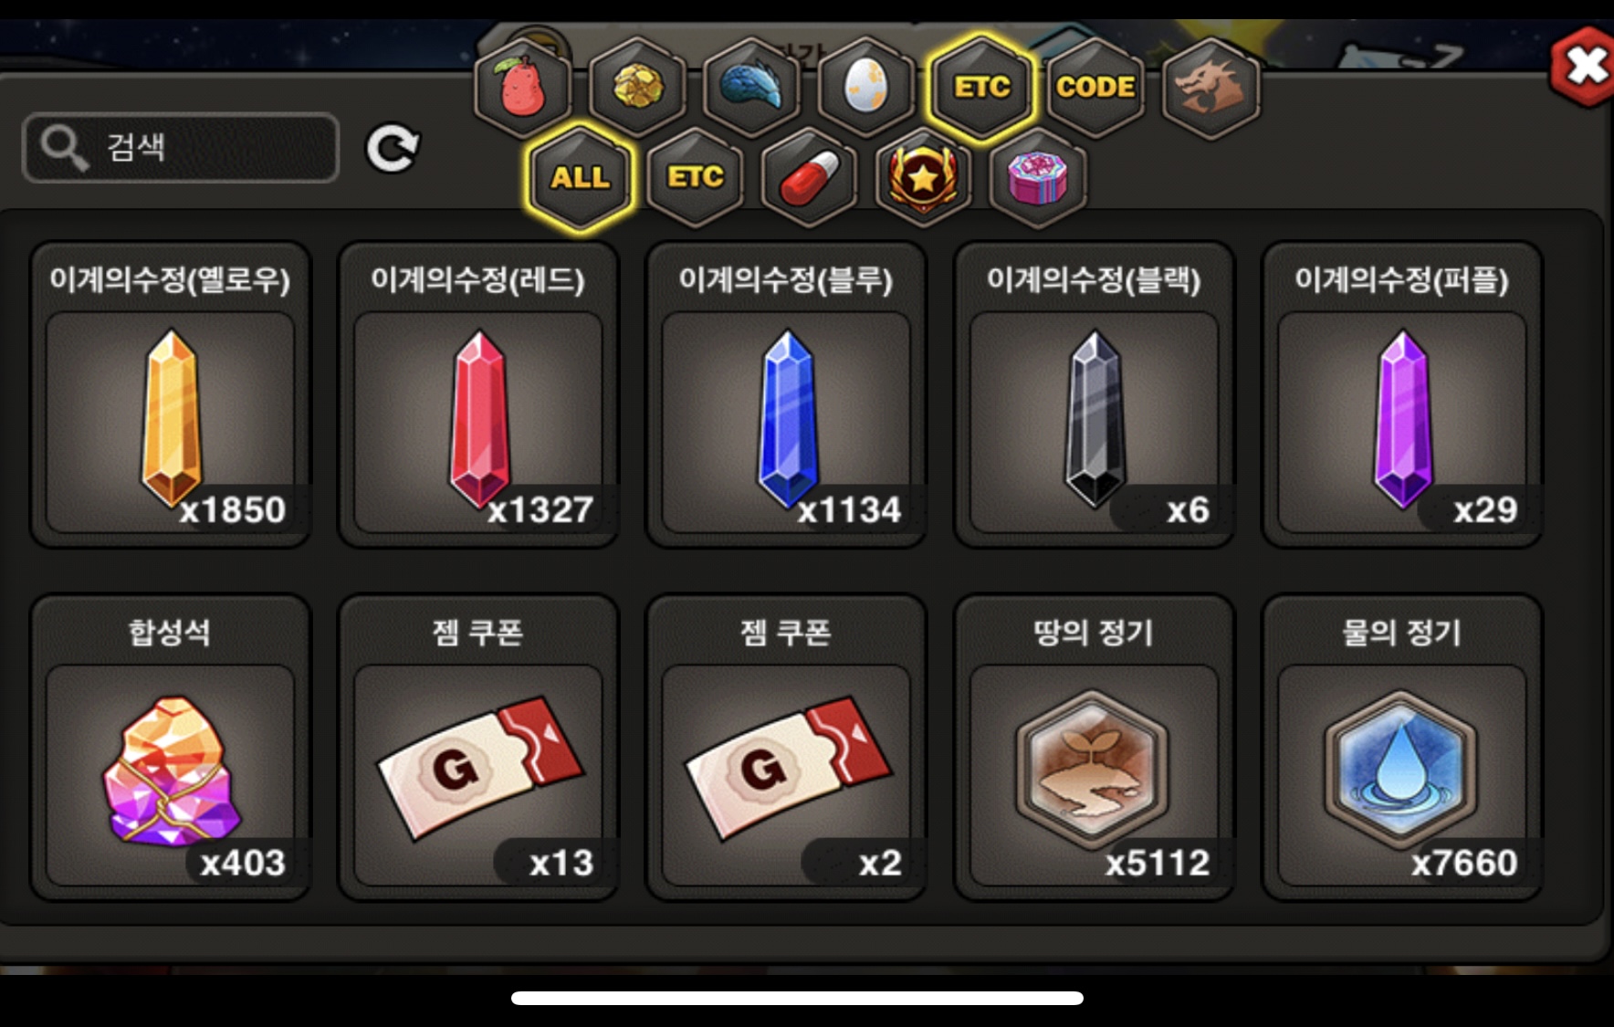Select the yellow crystal 이계의수정(옐로우) item
1614x1027 pixels.
pyautogui.click(x=171, y=394)
